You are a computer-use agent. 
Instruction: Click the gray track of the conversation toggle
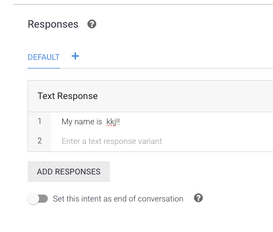(43, 199)
